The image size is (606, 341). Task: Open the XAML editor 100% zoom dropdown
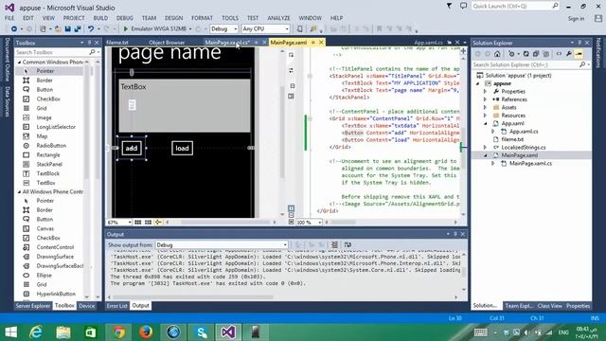pos(309,223)
